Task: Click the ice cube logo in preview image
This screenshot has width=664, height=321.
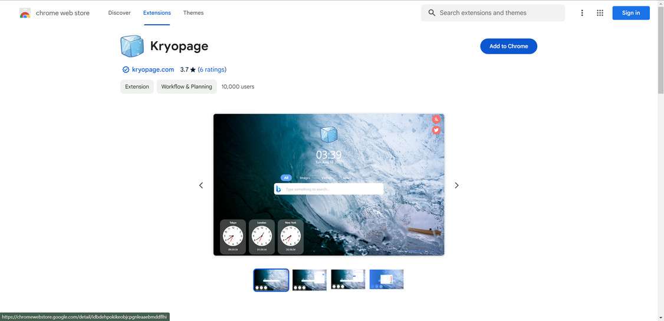Action: 328,134
